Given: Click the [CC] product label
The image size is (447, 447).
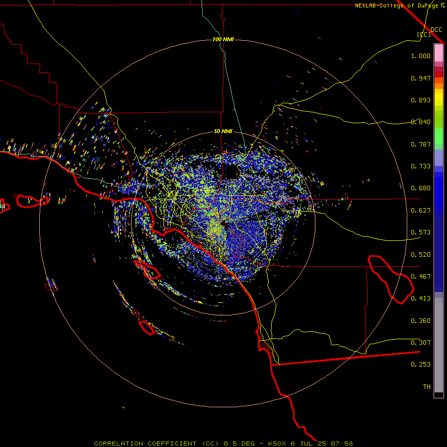Looking at the screenshot, I should 424,34.
